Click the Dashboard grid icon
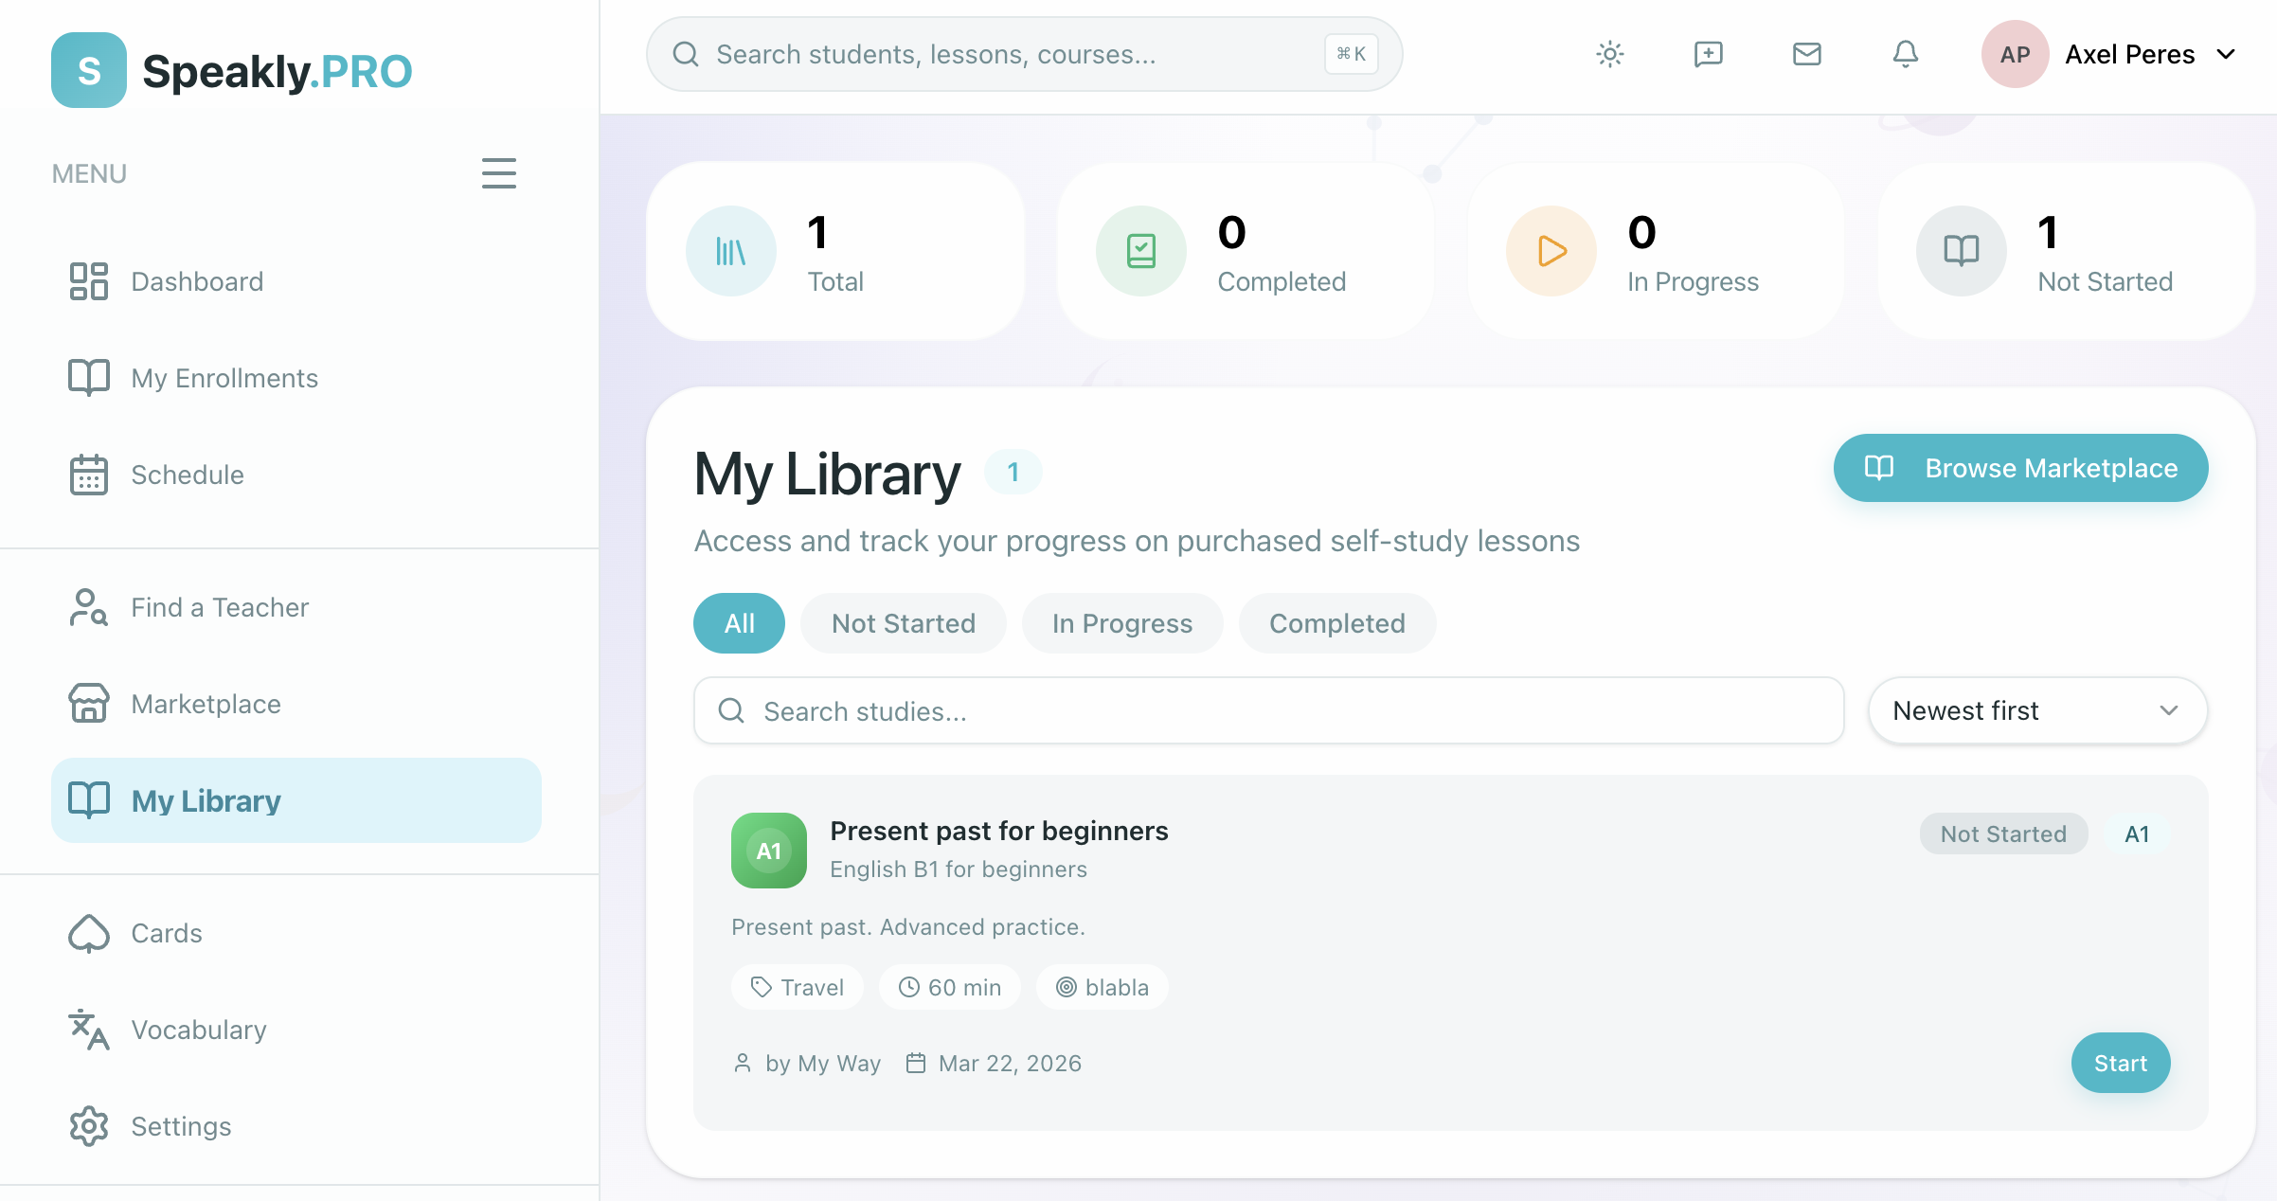2277x1201 pixels. (88, 281)
